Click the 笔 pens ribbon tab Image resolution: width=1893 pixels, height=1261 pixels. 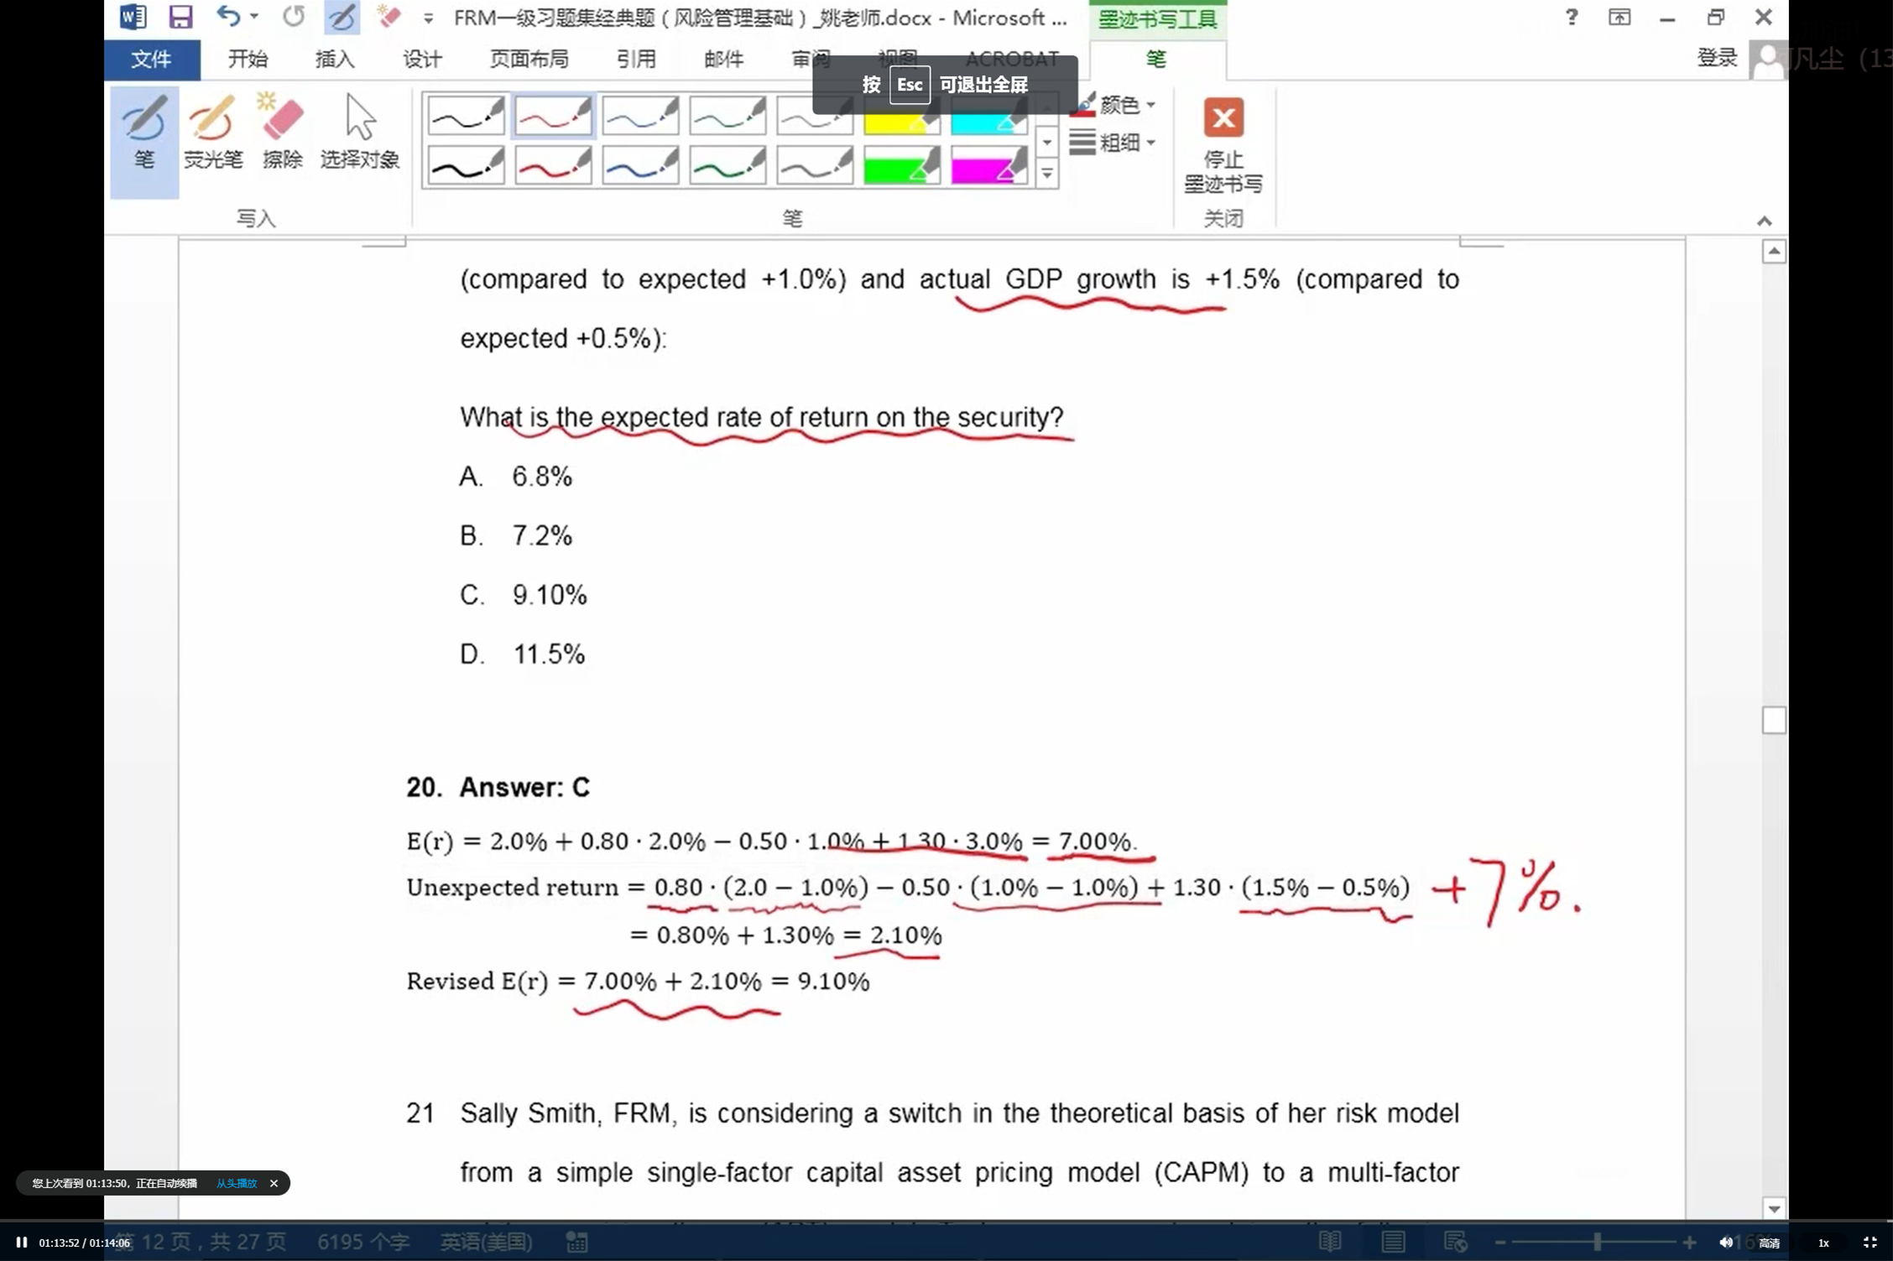click(x=1156, y=59)
